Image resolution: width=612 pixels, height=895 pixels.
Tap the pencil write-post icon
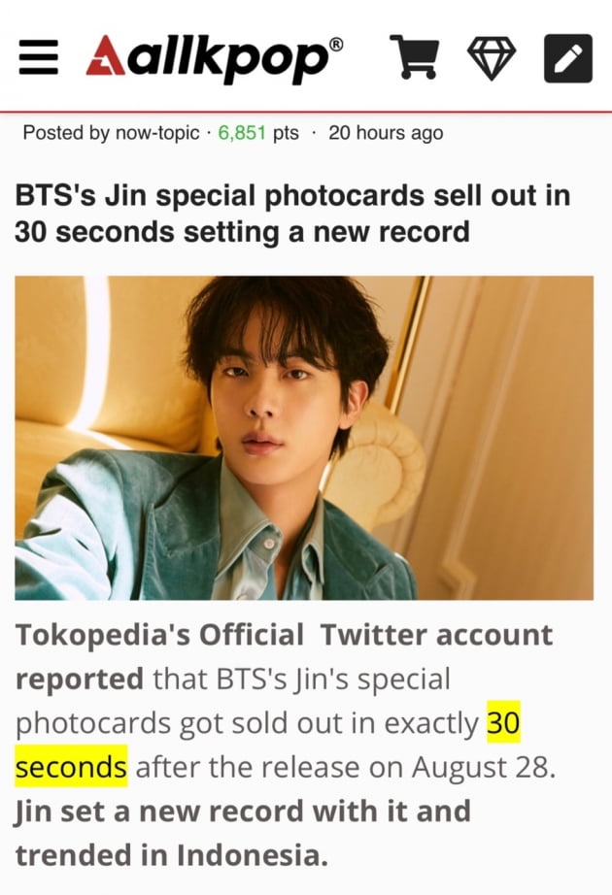[x=568, y=58]
